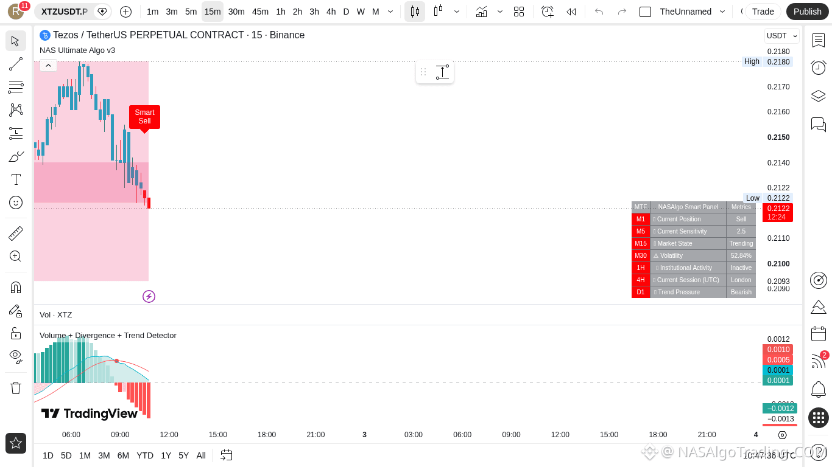Click the Trade button
832x467 pixels.
(763, 12)
